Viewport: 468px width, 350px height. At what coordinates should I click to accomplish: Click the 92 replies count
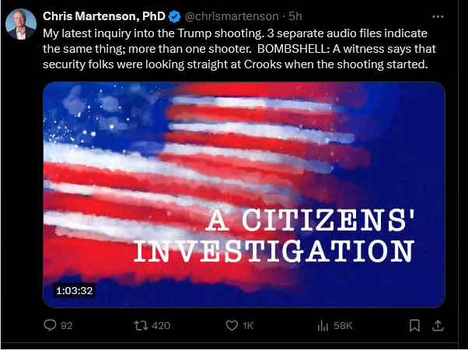[67, 326]
